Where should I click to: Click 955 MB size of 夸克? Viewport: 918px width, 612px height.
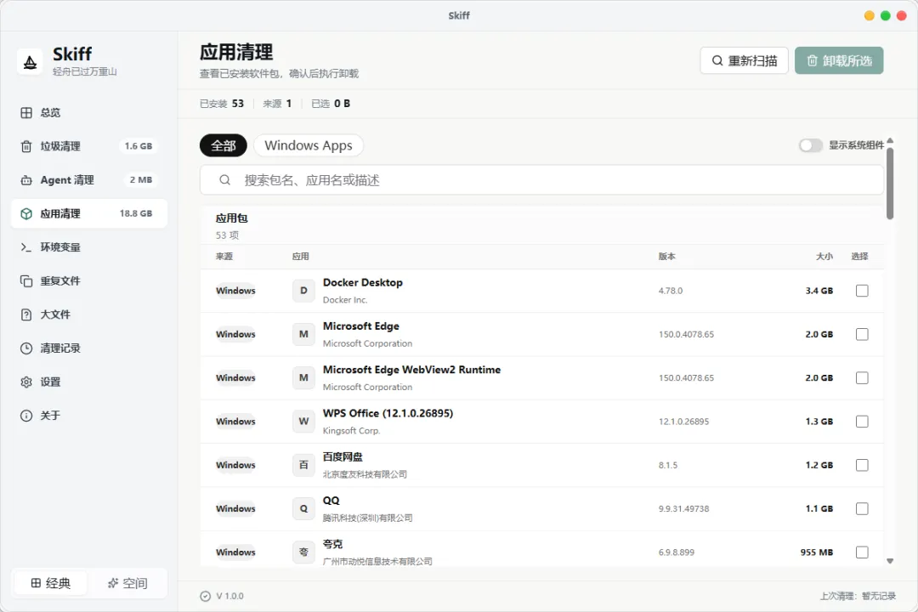[817, 552]
